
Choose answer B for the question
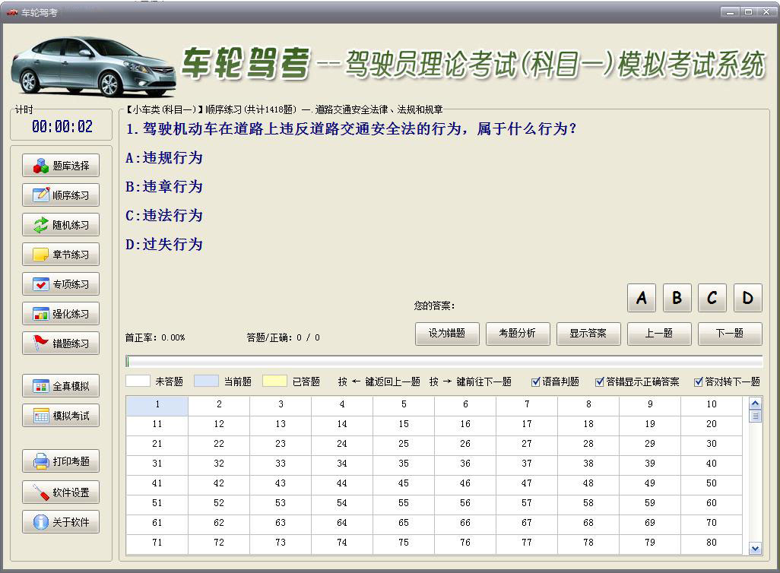(x=677, y=298)
